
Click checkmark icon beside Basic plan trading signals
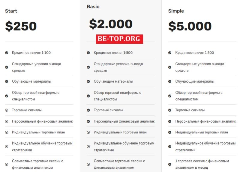(x=88, y=110)
